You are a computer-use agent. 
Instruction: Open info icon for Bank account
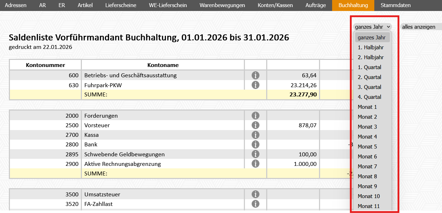point(255,144)
